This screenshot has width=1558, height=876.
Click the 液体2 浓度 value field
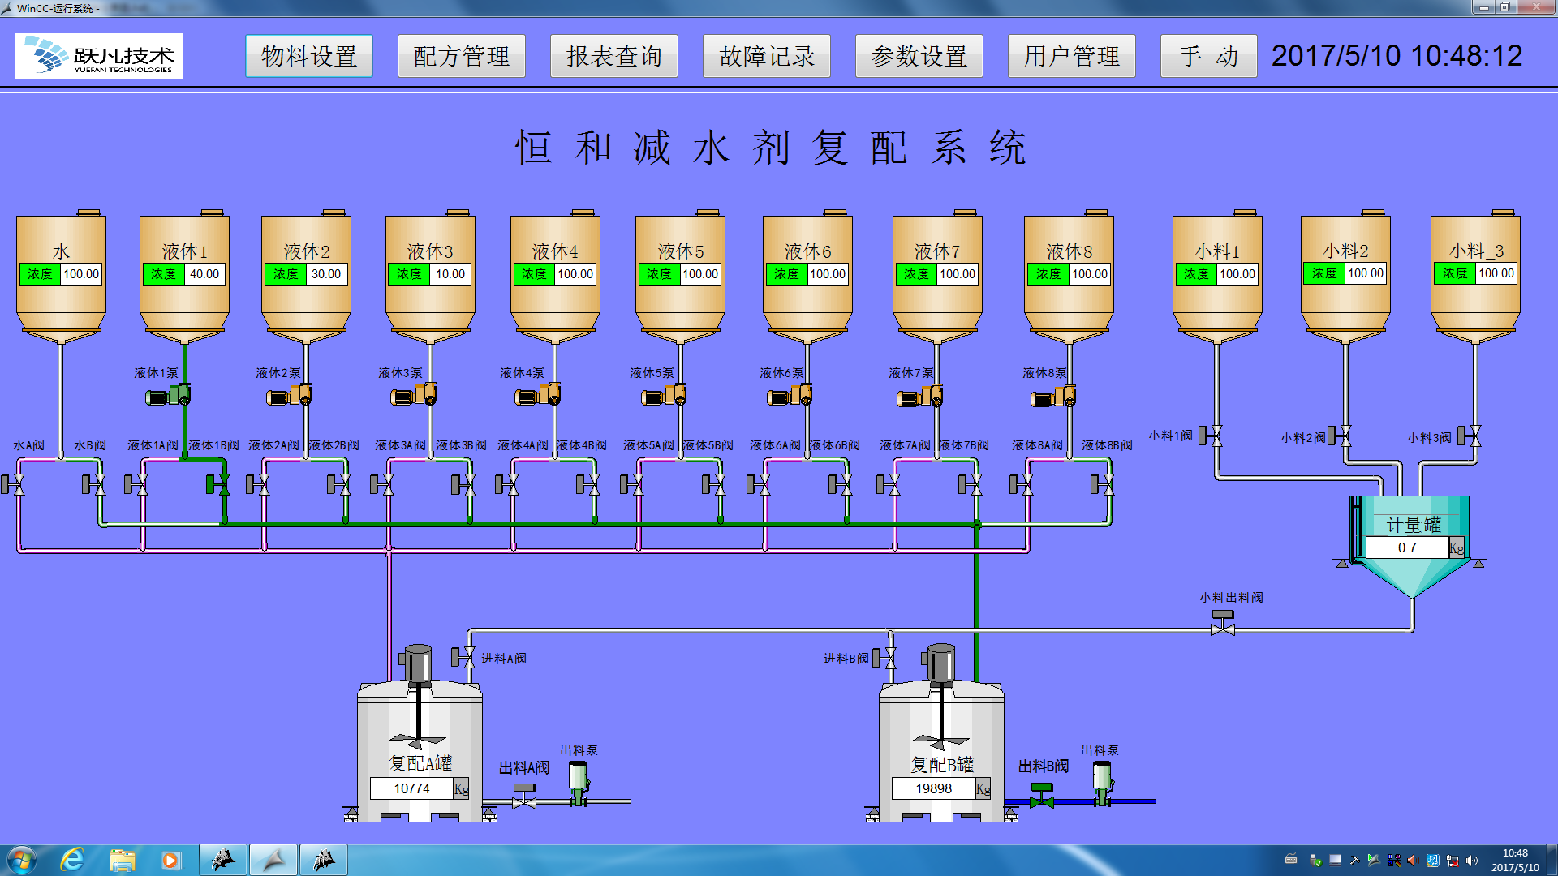click(326, 274)
